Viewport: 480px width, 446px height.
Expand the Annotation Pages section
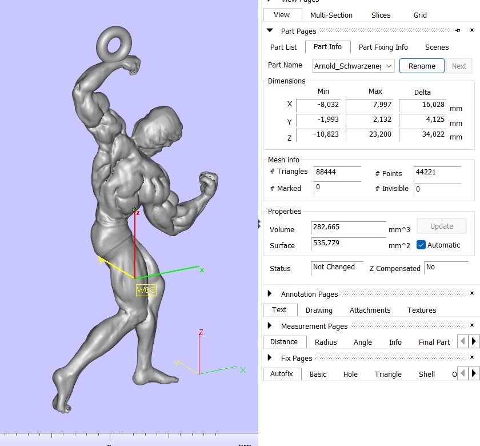(x=269, y=293)
